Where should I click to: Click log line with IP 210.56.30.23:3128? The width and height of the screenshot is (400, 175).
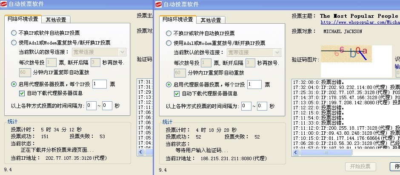pos(346,143)
